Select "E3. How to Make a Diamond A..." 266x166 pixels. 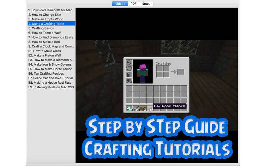51,60
